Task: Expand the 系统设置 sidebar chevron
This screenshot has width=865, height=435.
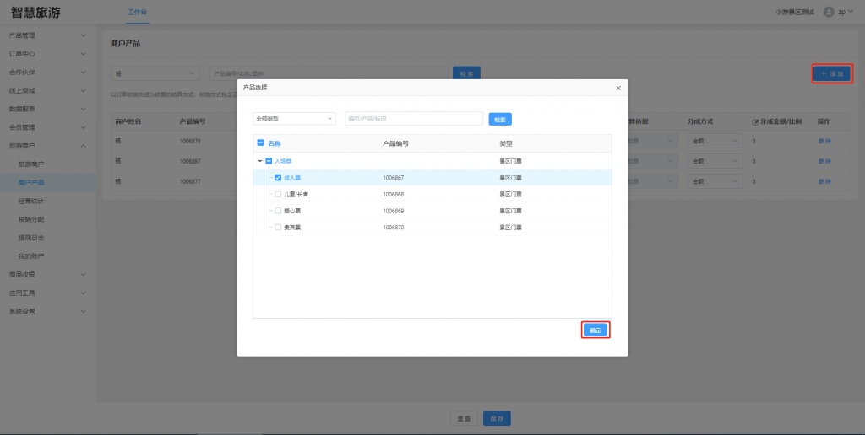Action: point(83,311)
